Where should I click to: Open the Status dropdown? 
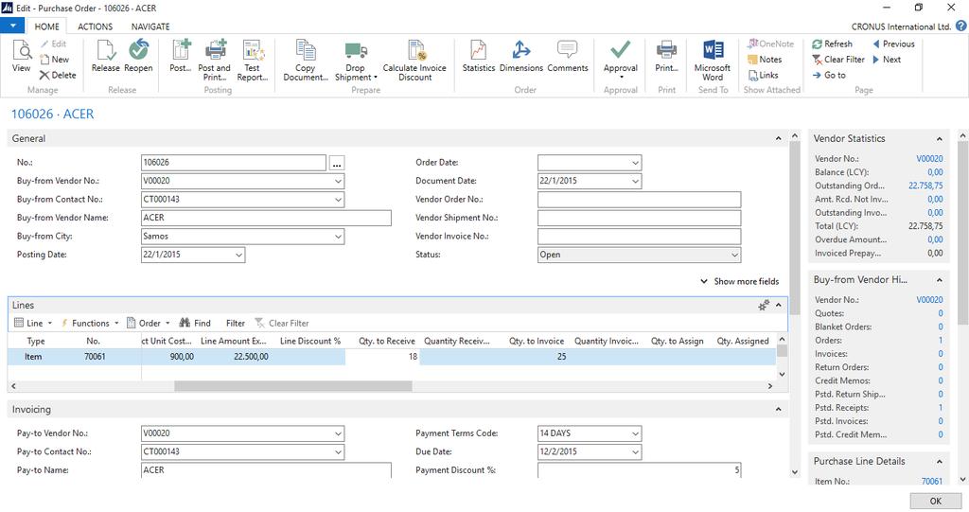[734, 255]
